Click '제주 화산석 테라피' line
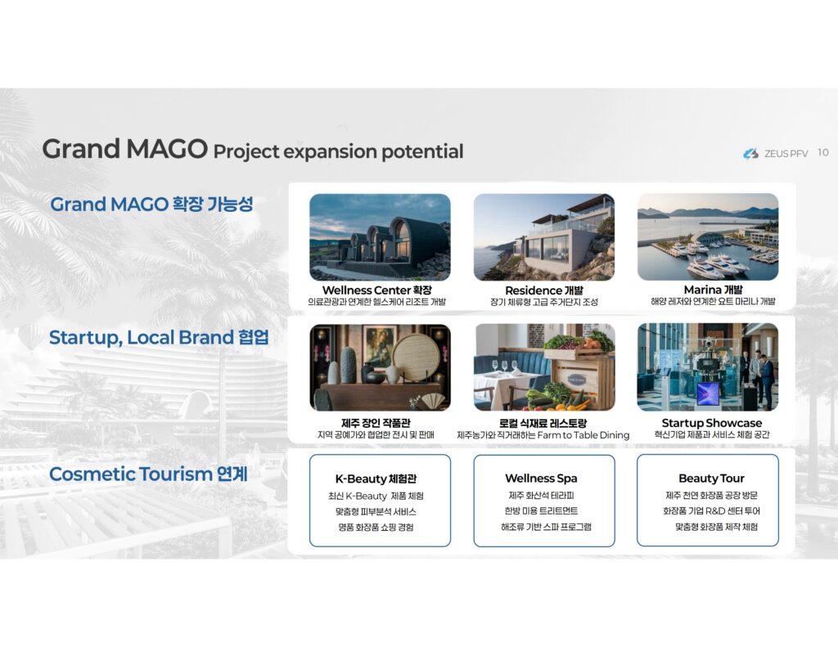Screen dimensions: 838x647 [541, 495]
